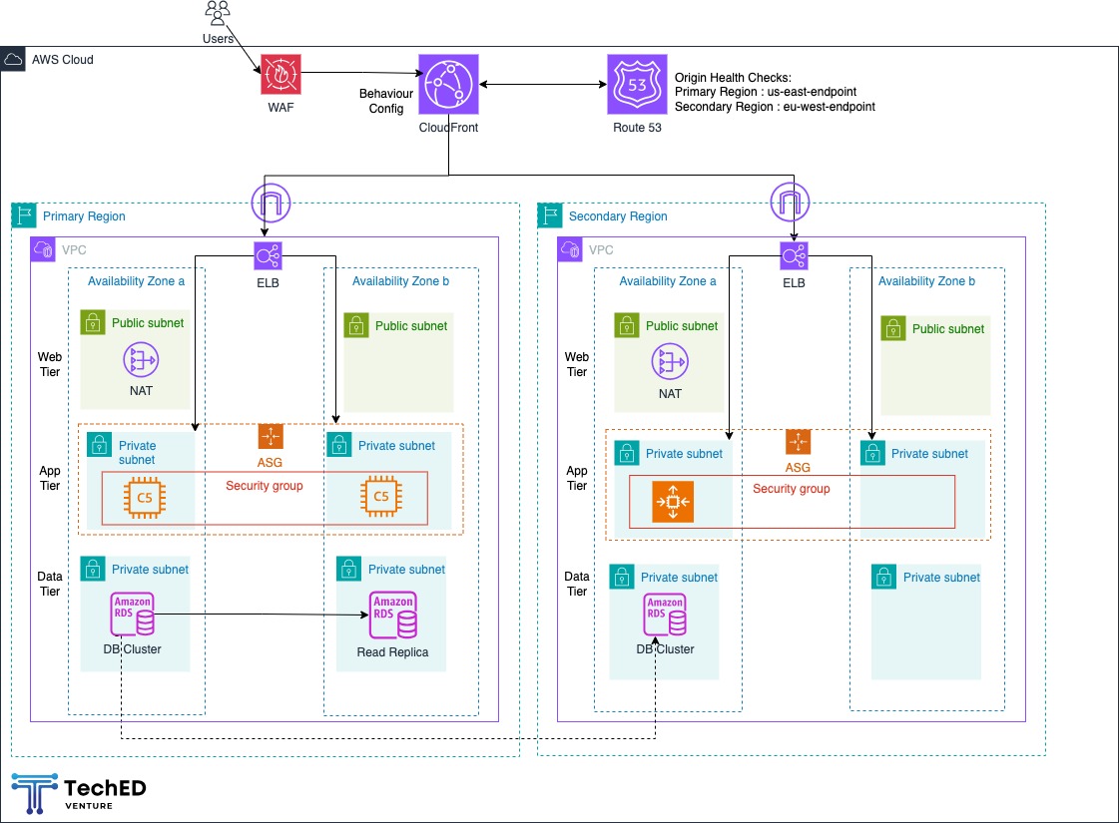Click the Users icon above the cloud
The width and height of the screenshot is (1120, 823).
(218, 14)
